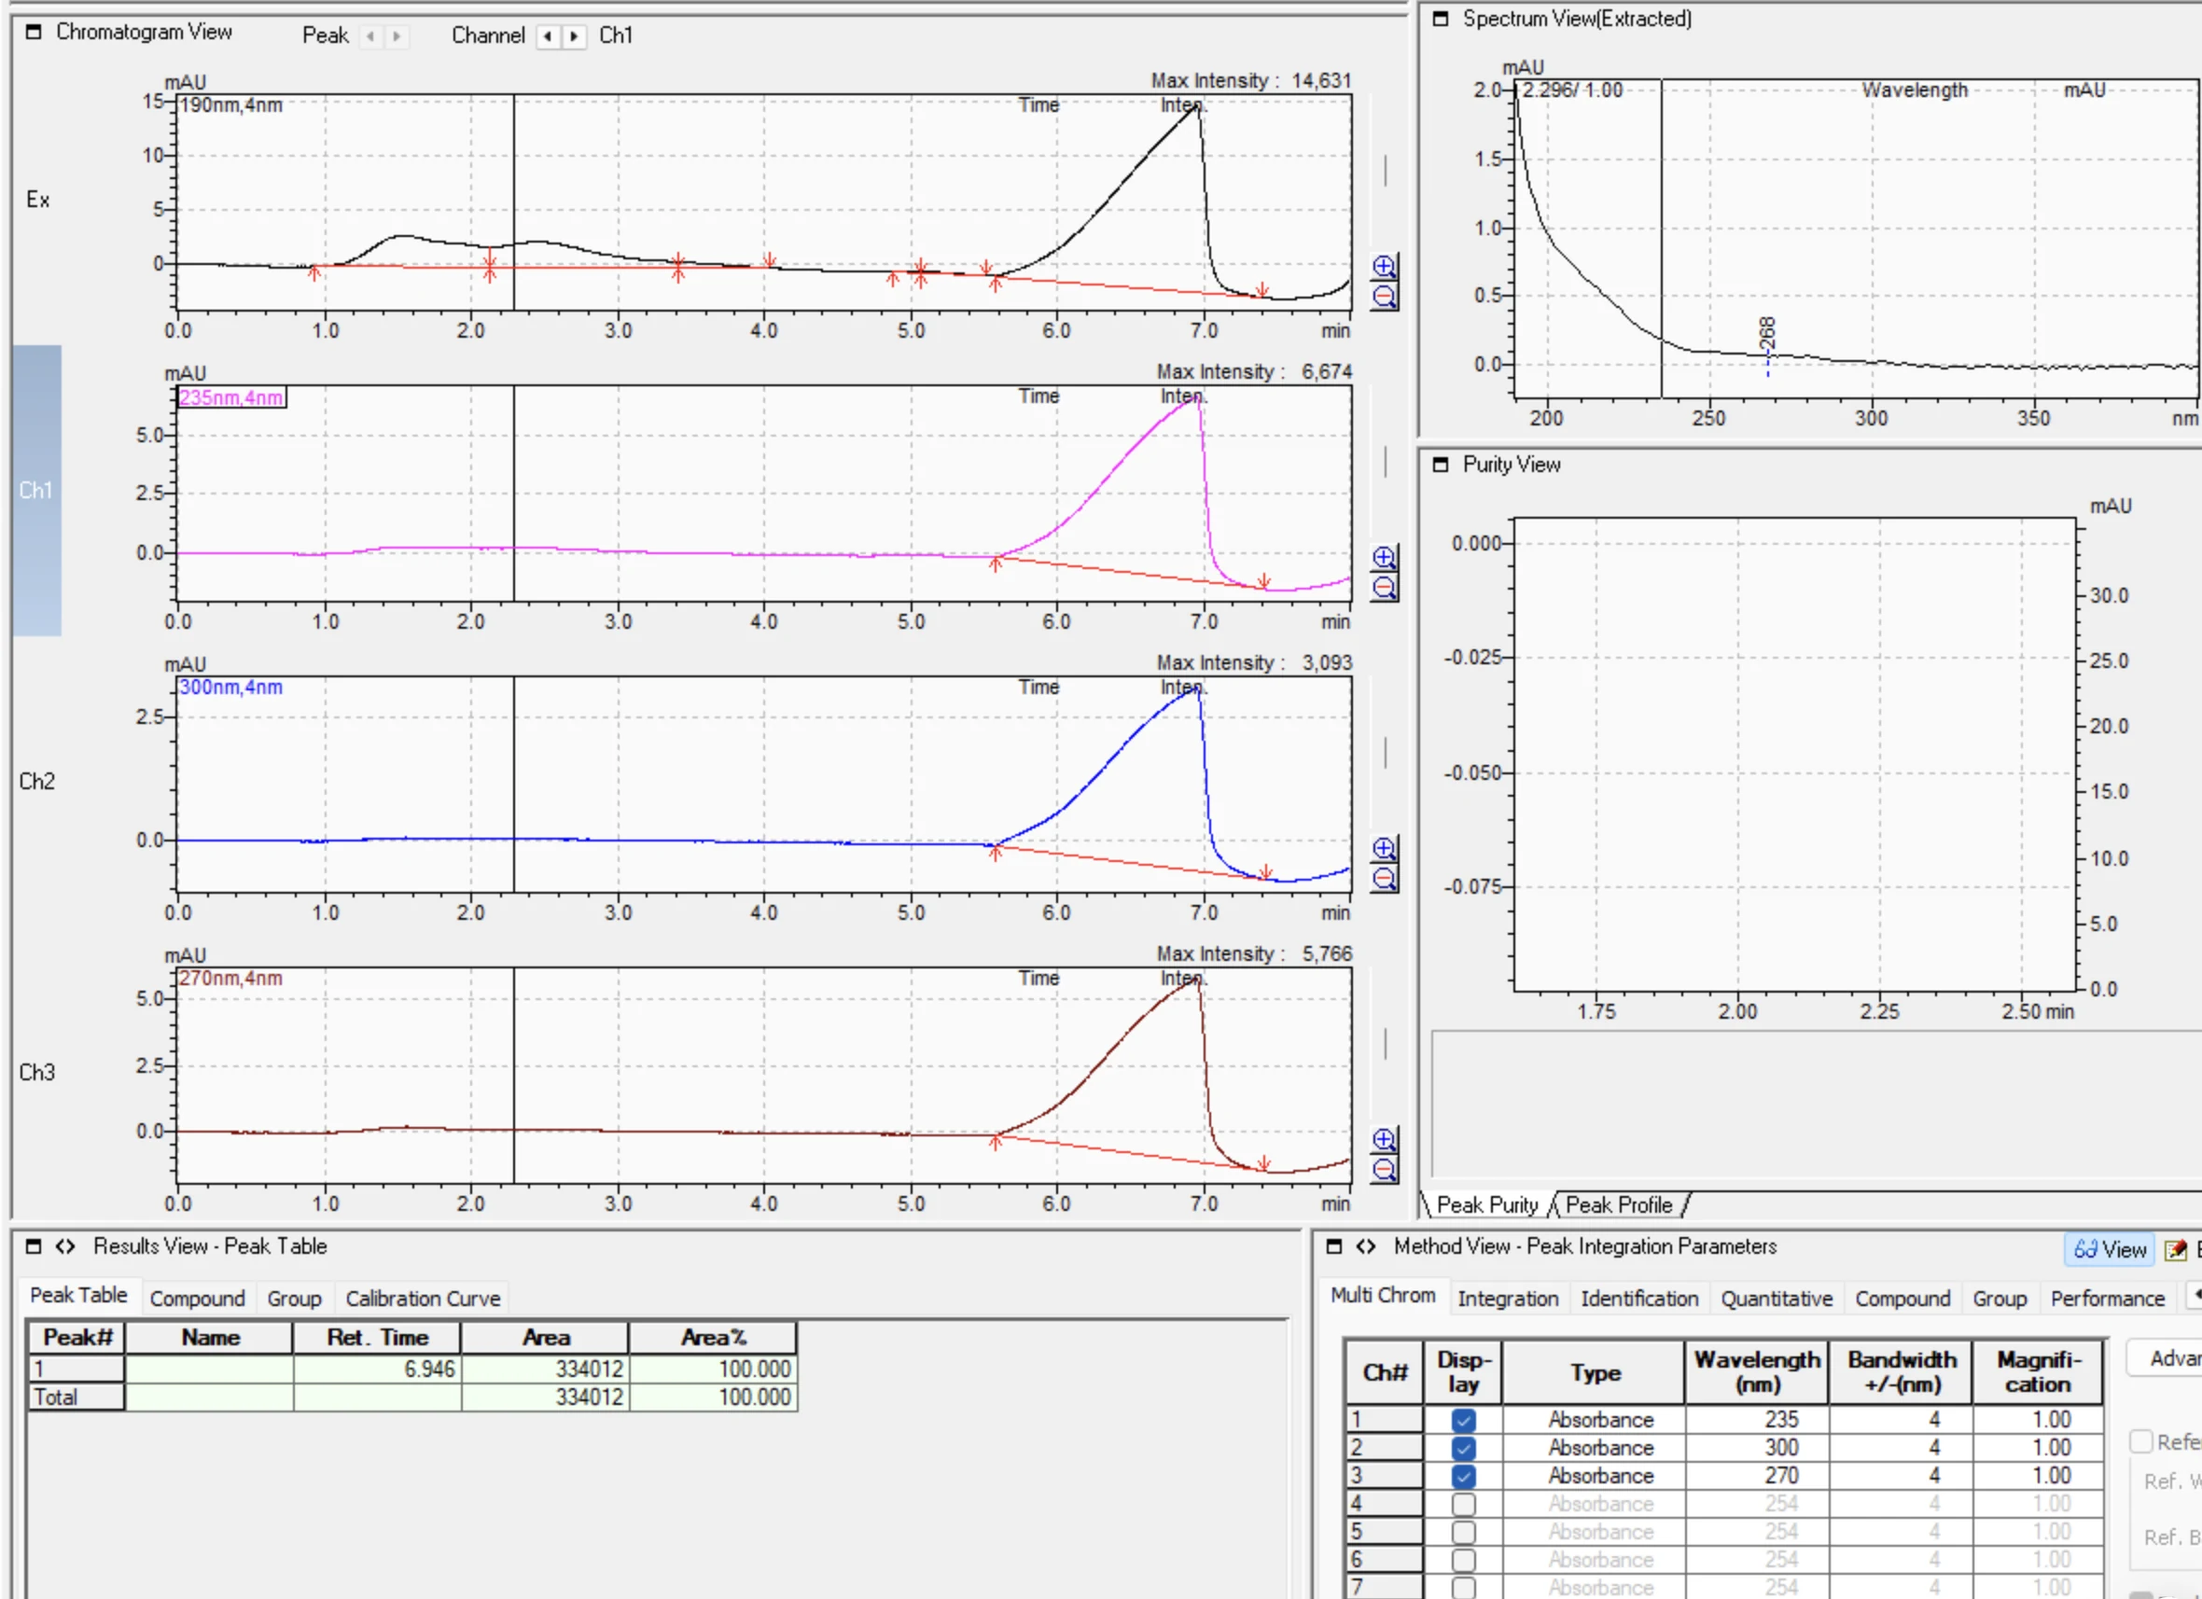Select the Ch3 channel label

click(x=37, y=1073)
